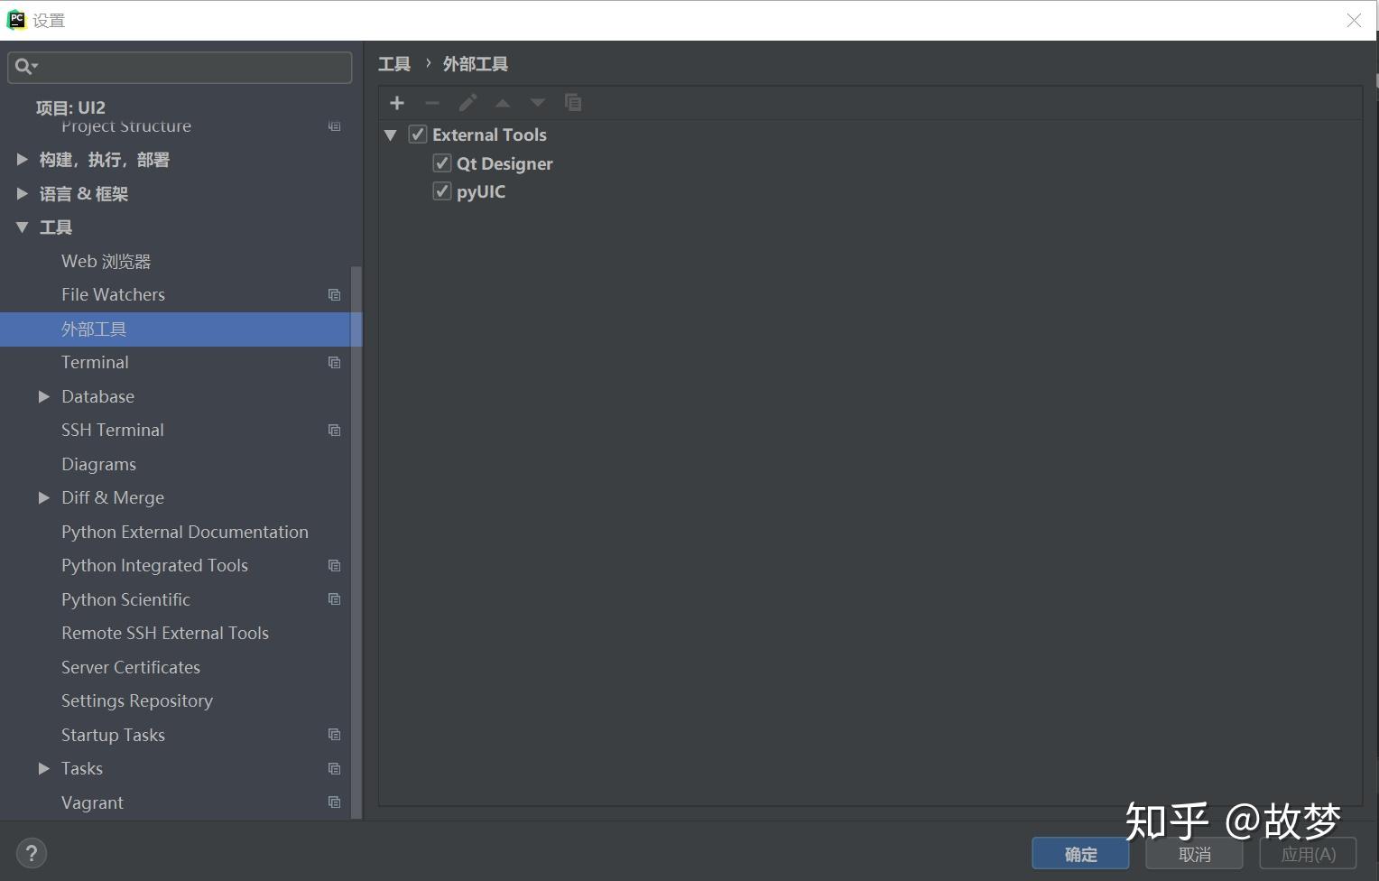The height and width of the screenshot is (881, 1379).
Task: Open the edit tool pencil icon
Action: [467, 103]
